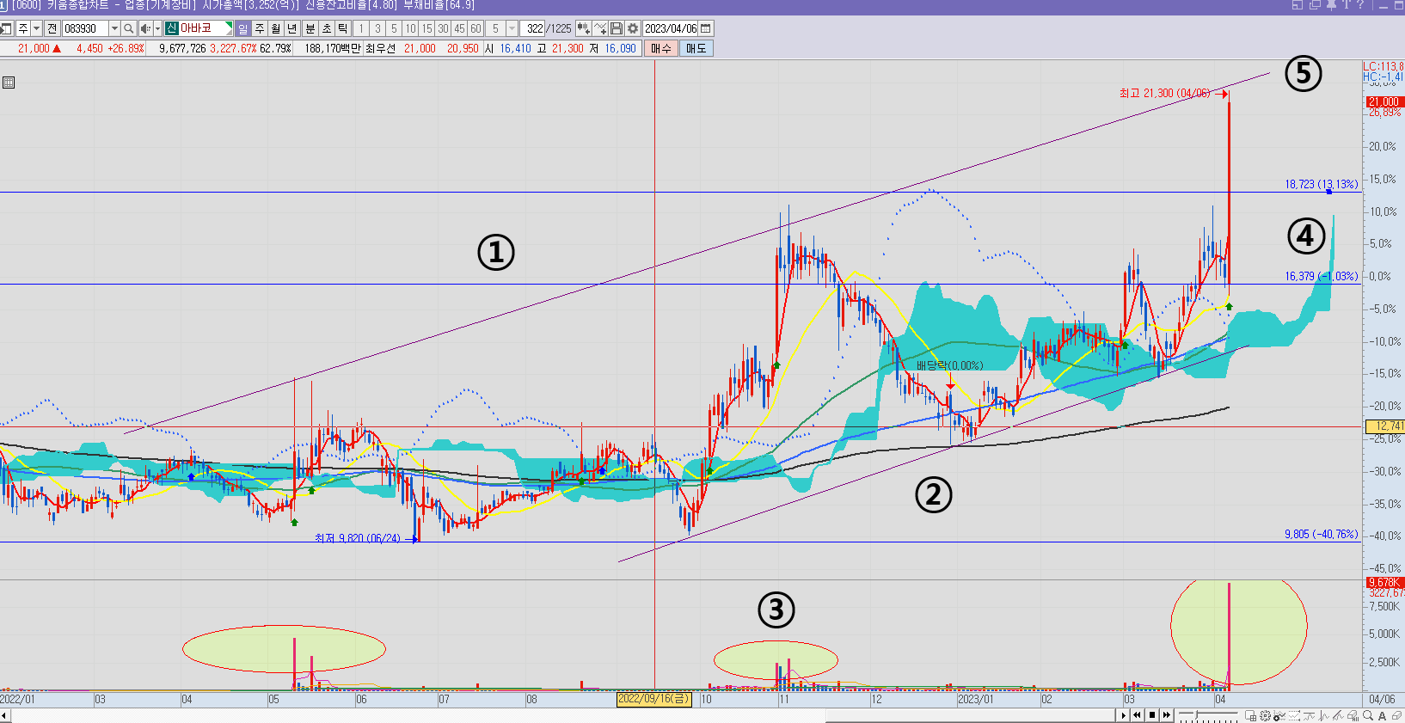The image size is (1405, 723).
Task: Click the magnifier zoom icon in bottom bar
Action: (1368, 715)
